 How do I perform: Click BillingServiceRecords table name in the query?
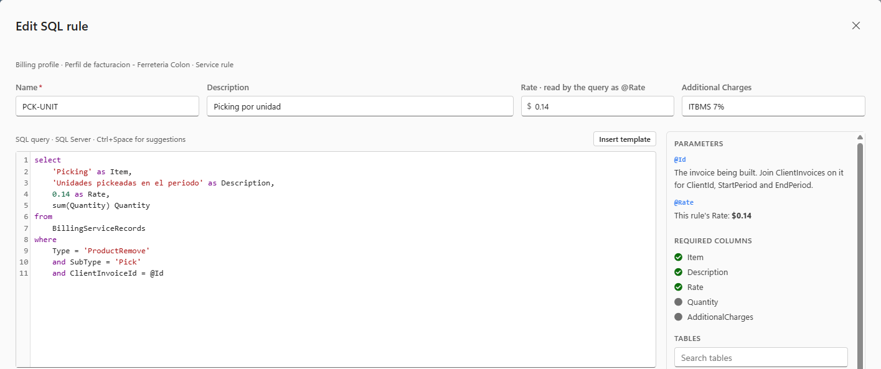pos(99,228)
